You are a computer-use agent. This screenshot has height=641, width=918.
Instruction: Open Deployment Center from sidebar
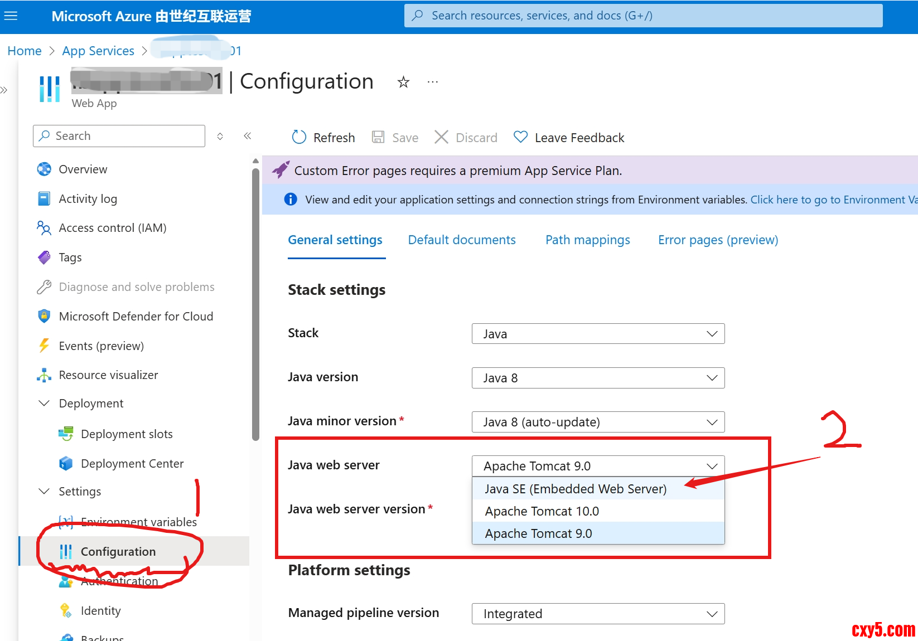pos(132,464)
